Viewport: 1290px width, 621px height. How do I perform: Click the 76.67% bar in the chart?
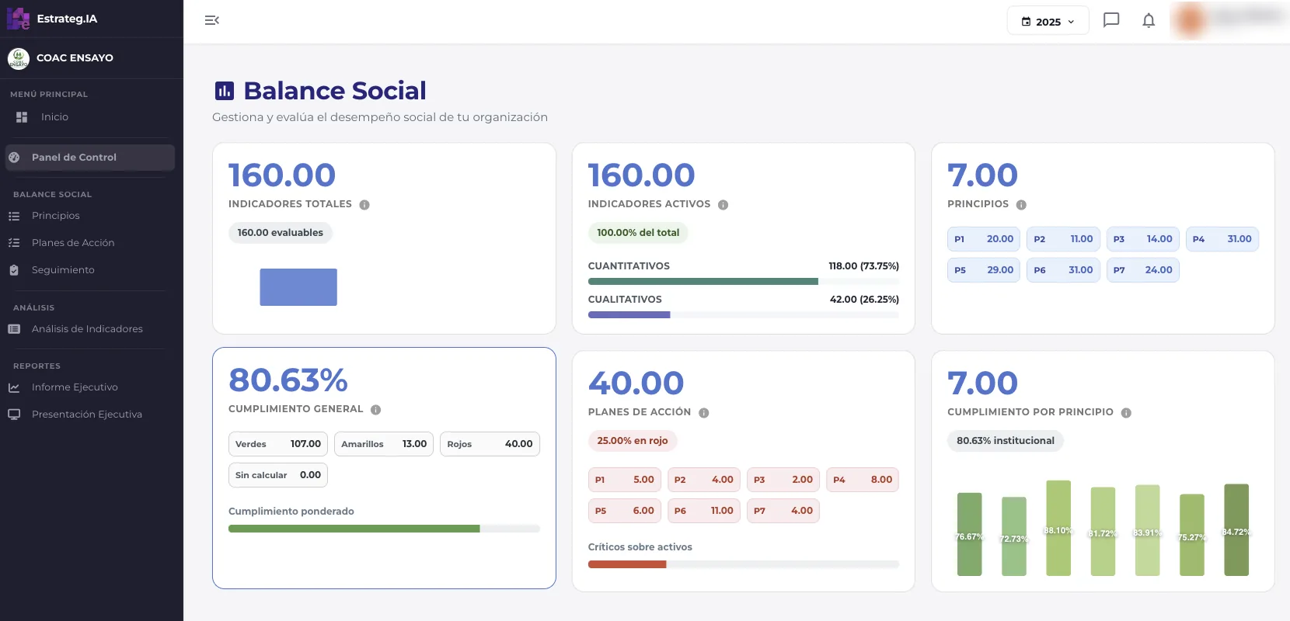[969, 534]
